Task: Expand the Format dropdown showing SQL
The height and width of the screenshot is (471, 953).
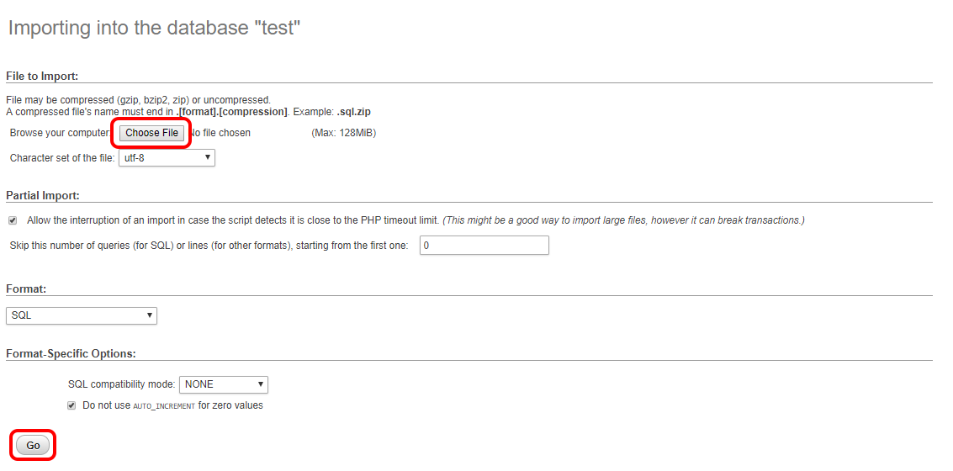Action: tap(82, 315)
